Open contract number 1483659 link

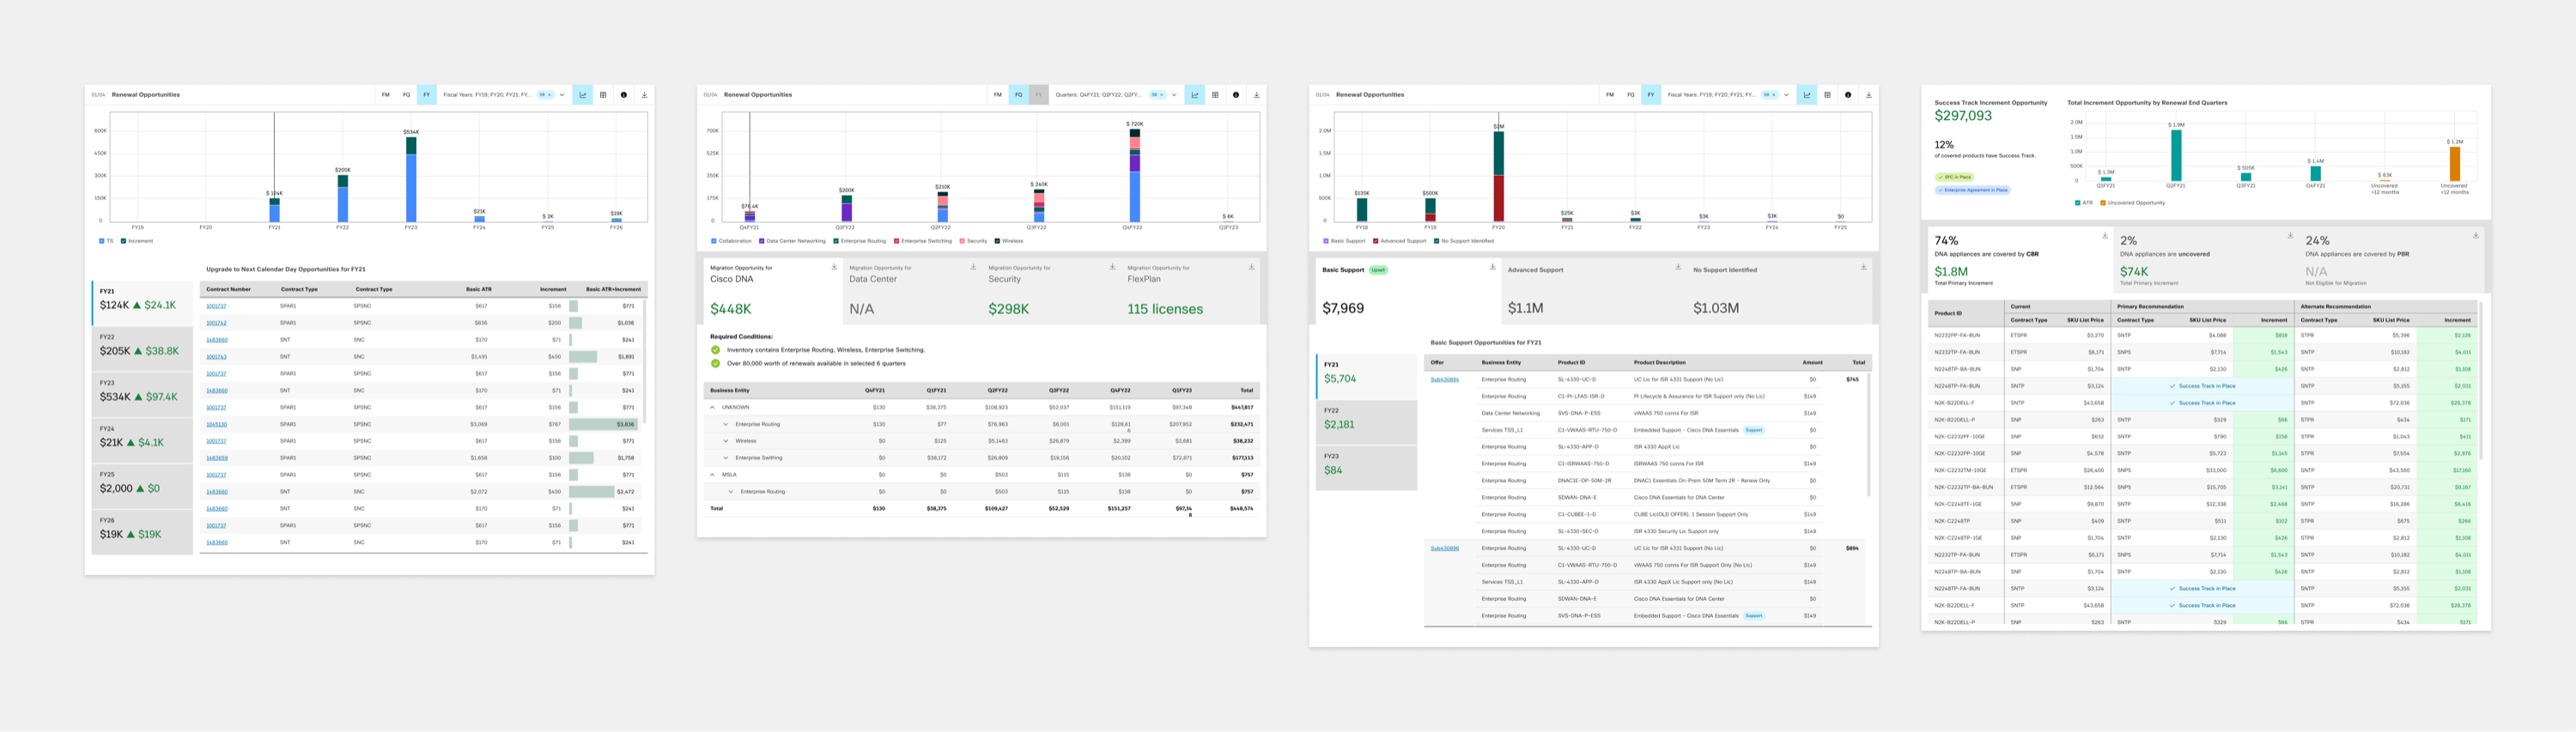point(216,458)
